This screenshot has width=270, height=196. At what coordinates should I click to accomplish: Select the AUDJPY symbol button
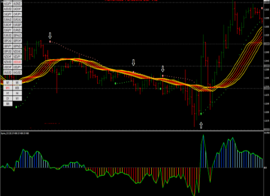click(8, 3)
